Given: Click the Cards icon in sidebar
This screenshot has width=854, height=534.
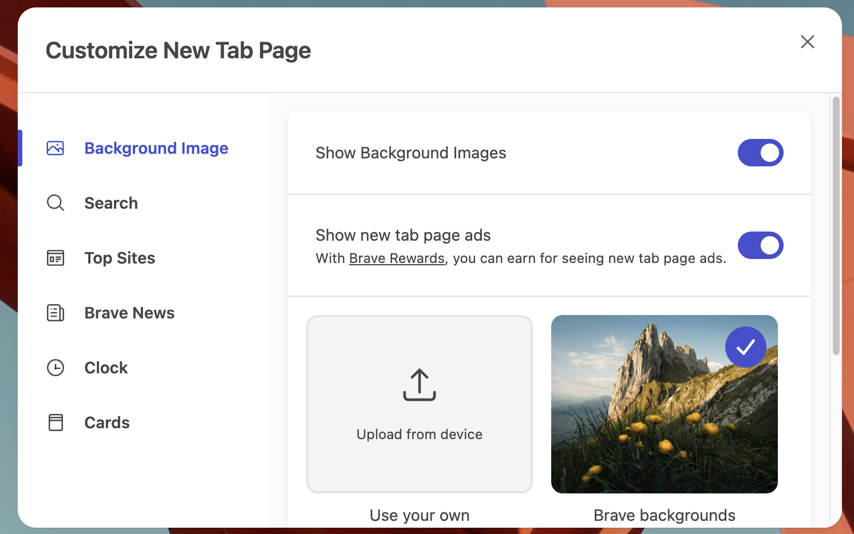Looking at the screenshot, I should point(56,423).
